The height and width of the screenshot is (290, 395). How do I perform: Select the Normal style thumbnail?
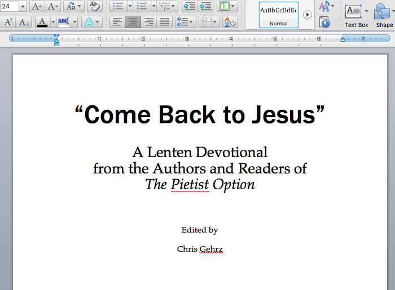(278, 15)
